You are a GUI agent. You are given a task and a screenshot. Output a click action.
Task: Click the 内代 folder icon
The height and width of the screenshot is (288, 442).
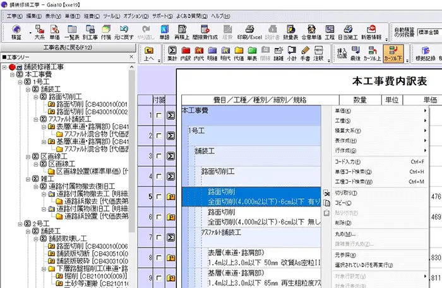coord(199,53)
